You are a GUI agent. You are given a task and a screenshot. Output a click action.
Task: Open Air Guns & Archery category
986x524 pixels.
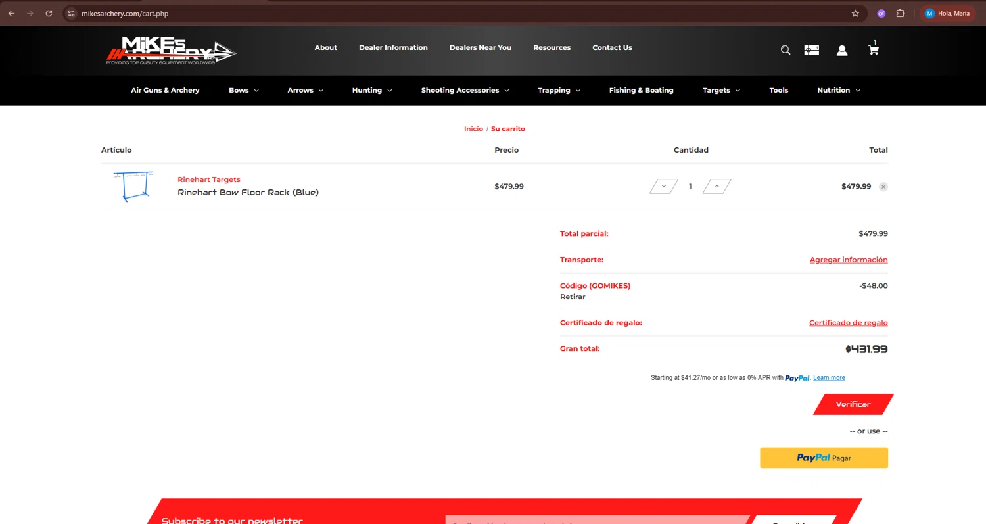click(165, 90)
